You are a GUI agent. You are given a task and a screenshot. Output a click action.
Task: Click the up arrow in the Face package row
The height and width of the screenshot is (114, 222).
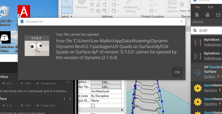coord(64,99)
